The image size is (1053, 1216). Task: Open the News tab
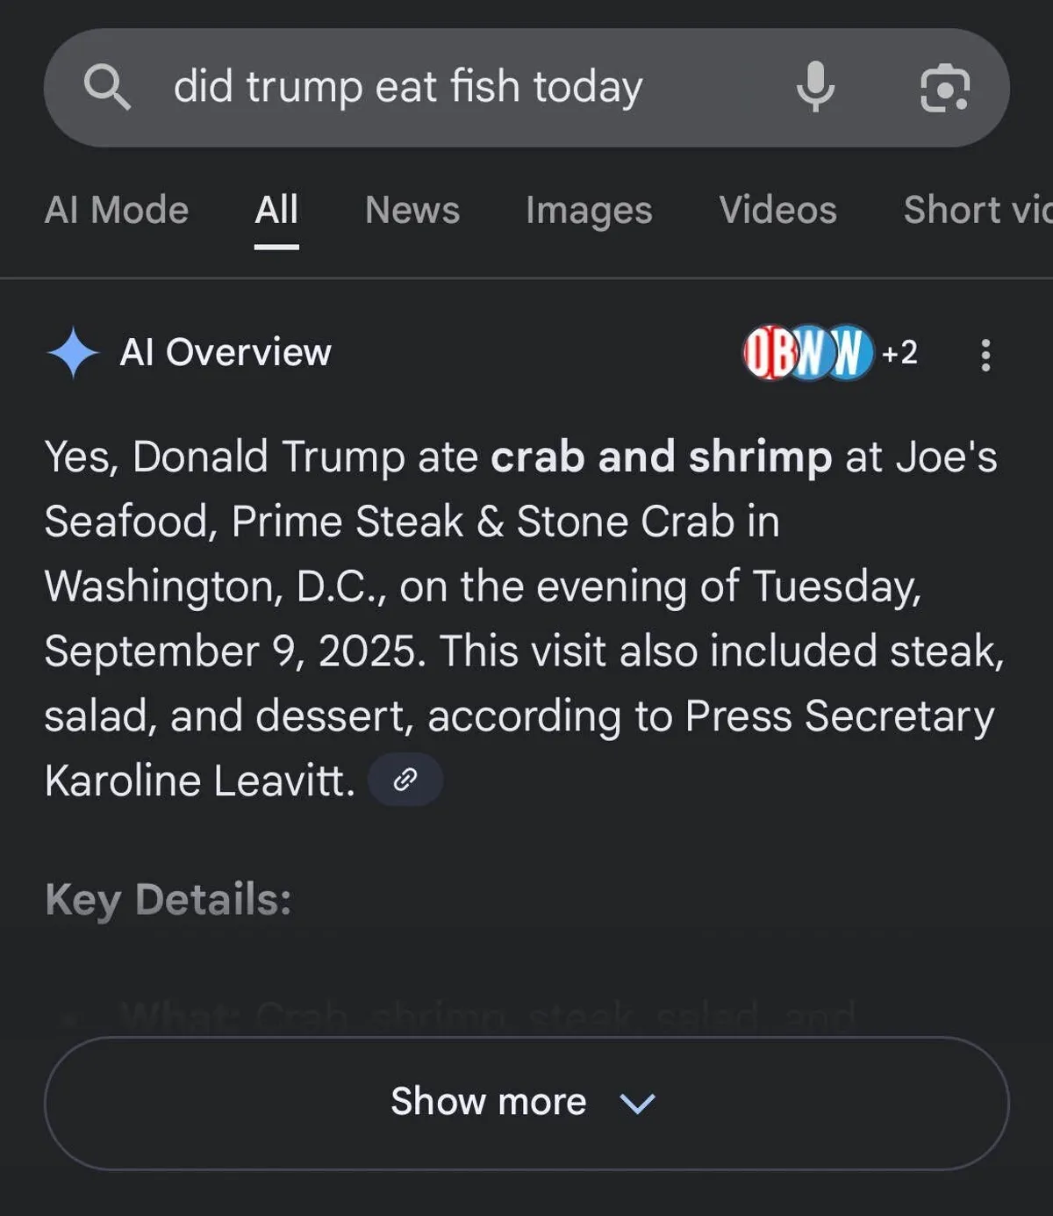click(412, 211)
